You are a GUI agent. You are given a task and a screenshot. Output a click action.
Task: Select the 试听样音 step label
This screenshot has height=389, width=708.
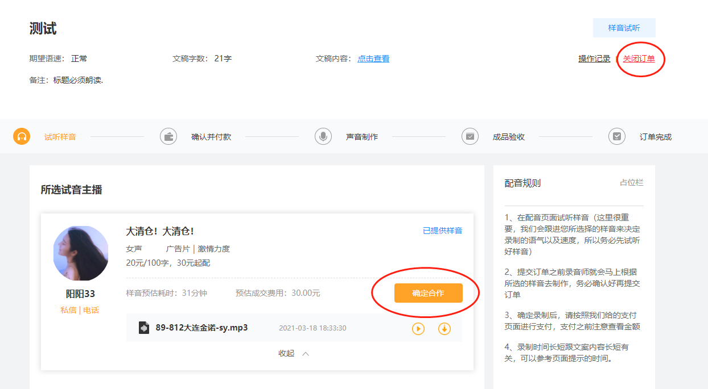coord(60,137)
